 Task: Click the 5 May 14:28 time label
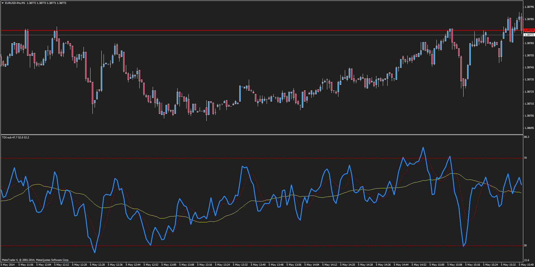[x=365, y=265]
